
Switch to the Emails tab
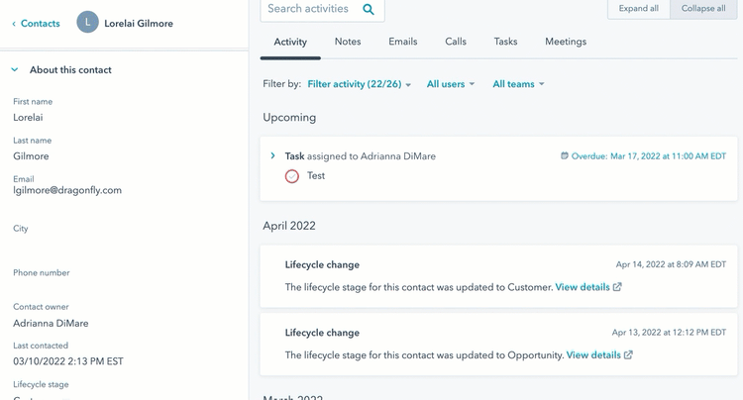tap(402, 42)
